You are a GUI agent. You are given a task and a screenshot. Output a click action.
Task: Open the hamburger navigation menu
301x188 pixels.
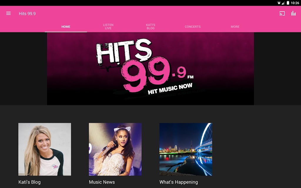tap(9, 14)
